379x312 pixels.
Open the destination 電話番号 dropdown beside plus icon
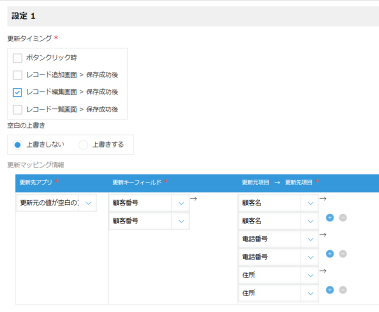[x=278, y=257]
